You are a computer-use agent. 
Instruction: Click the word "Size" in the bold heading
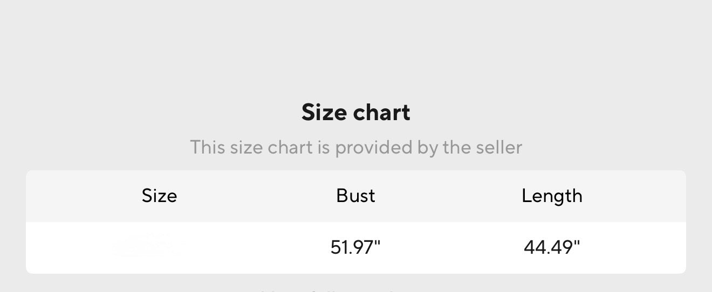click(x=324, y=113)
